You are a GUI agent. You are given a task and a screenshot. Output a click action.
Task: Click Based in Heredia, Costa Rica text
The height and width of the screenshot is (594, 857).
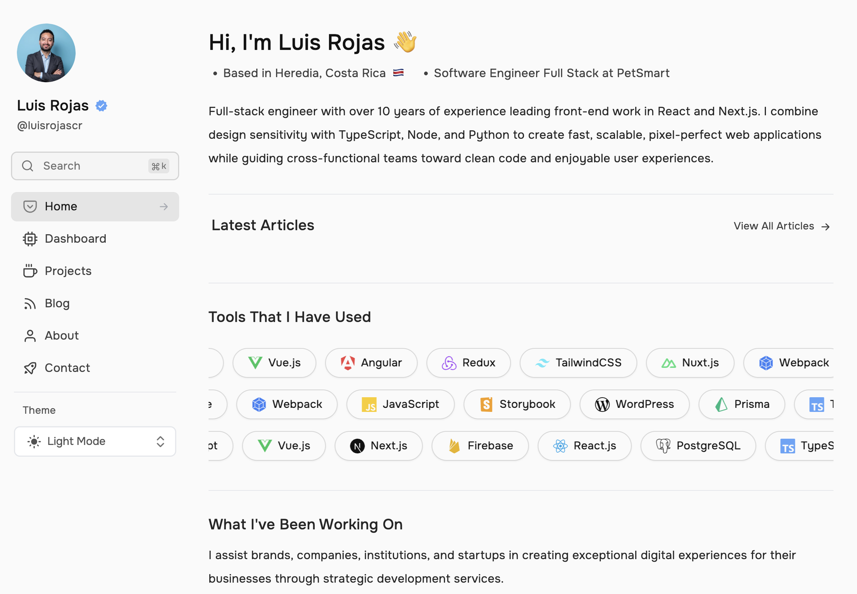click(x=304, y=73)
